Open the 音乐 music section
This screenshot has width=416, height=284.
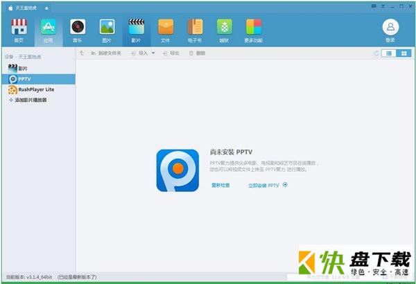pyautogui.click(x=78, y=30)
